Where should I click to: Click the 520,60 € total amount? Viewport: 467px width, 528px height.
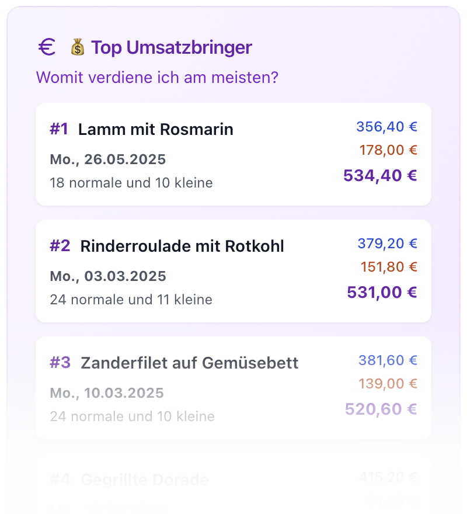[381, 409]
